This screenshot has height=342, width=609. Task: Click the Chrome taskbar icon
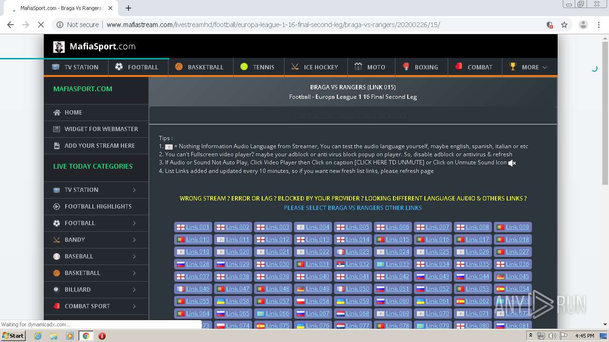pos(86,336)
